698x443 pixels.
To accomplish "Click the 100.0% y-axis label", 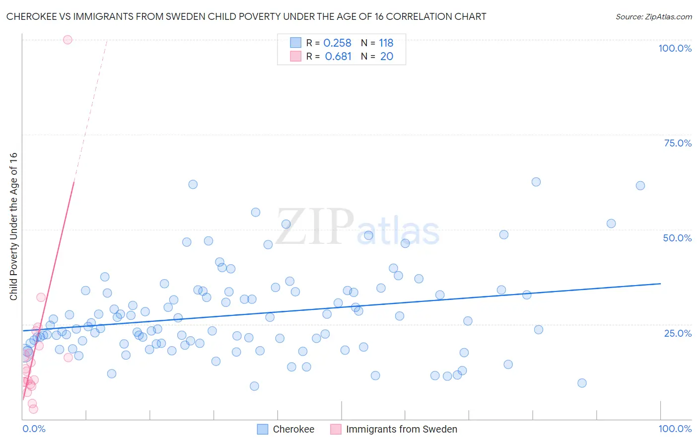I will pos(675,48).
